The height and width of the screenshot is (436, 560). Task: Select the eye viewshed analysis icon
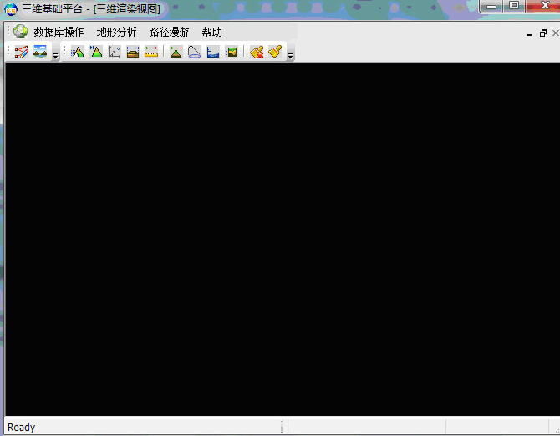[194, 52]
